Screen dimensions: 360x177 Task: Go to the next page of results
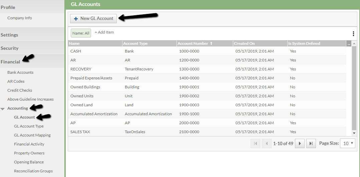[x=300, y=143]
